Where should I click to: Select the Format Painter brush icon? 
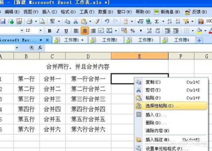[97, 21]
